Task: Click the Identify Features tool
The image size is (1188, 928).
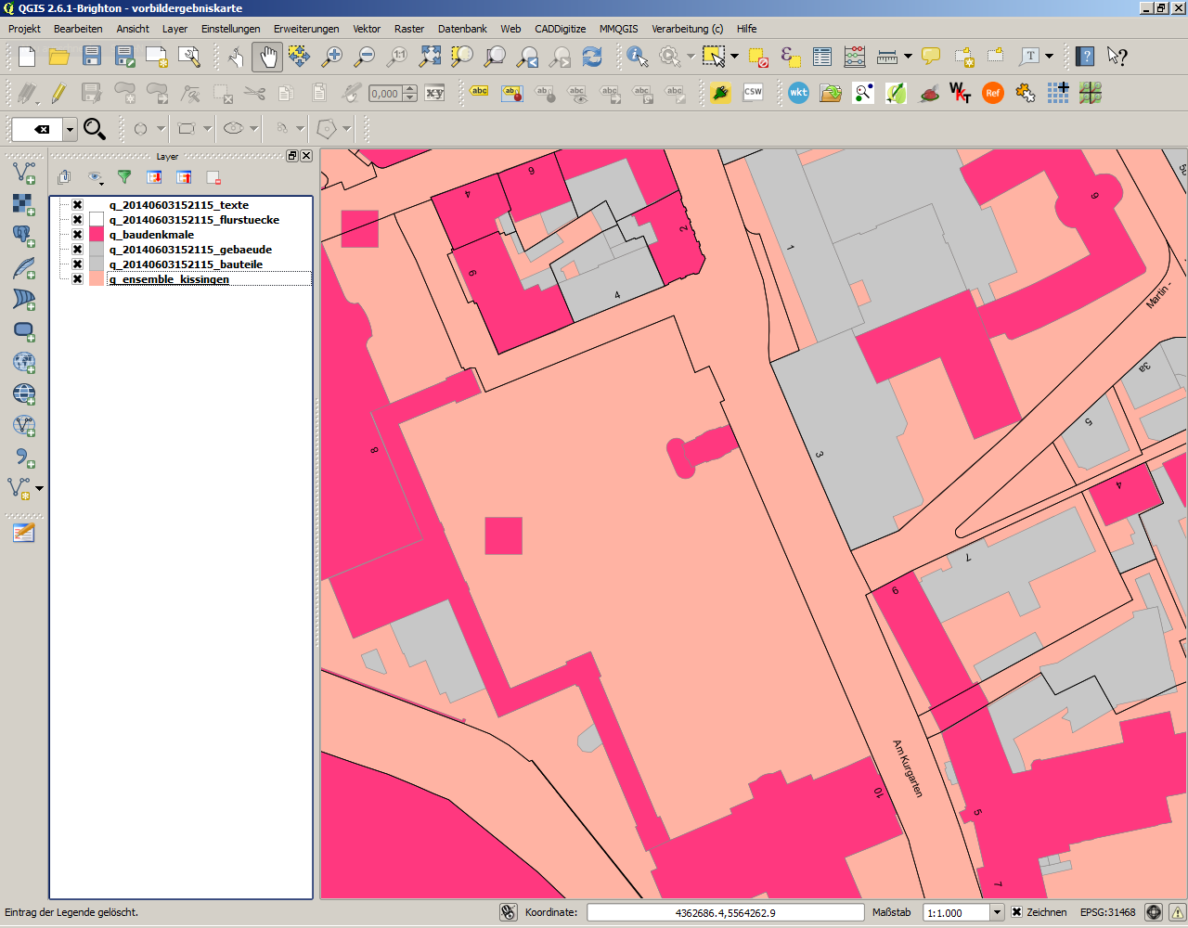Action: (x=637, y=58)
